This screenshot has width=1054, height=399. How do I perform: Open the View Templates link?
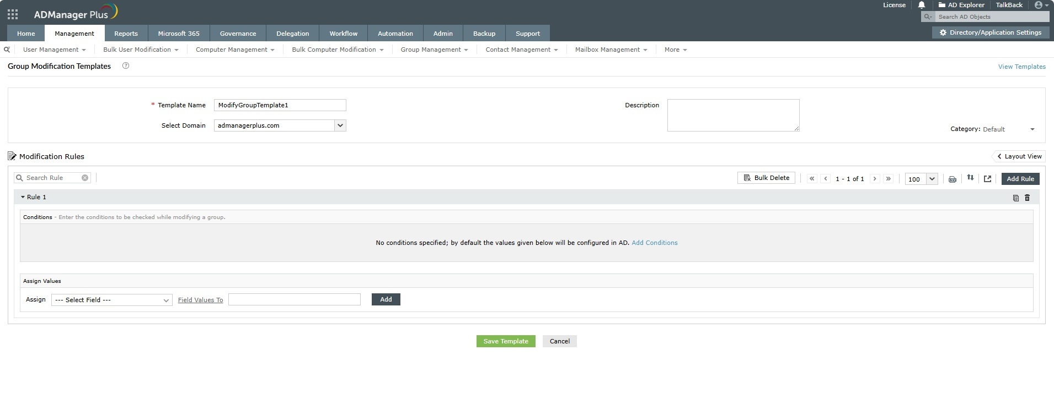click(1021, 67)
